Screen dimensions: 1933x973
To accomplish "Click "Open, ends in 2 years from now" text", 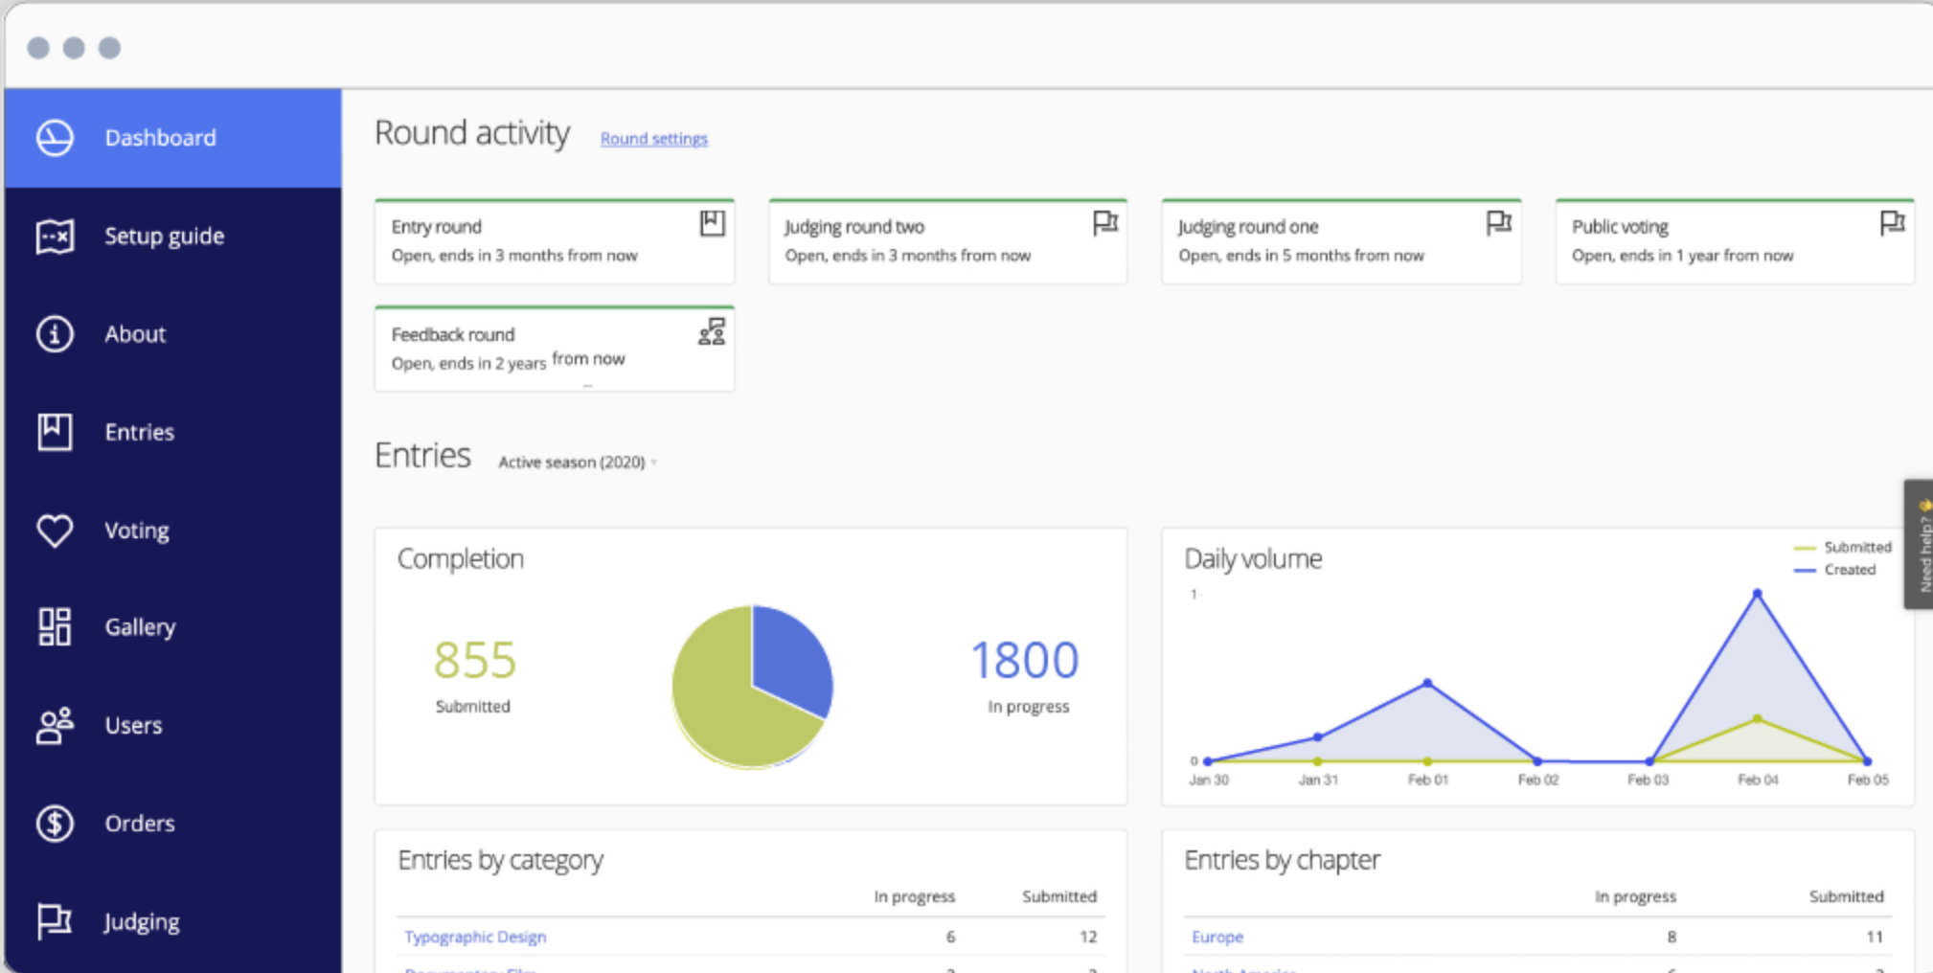I will pos(509,362).
